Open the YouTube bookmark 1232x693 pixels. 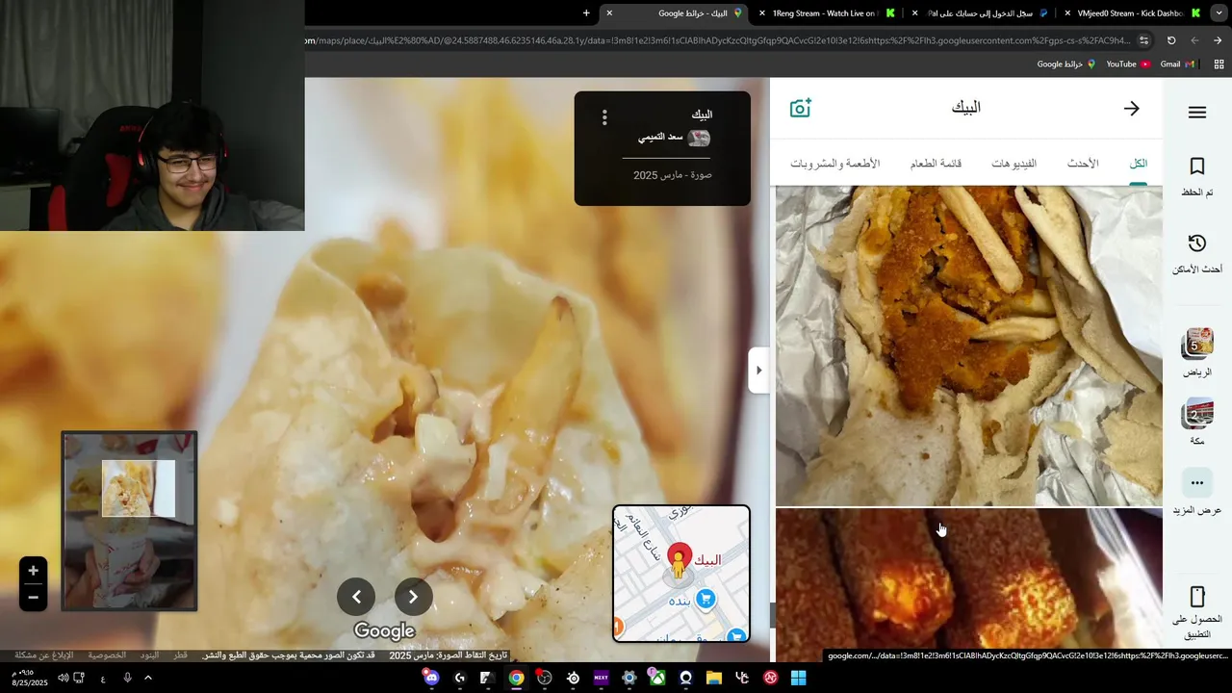tap(1128, 64)
